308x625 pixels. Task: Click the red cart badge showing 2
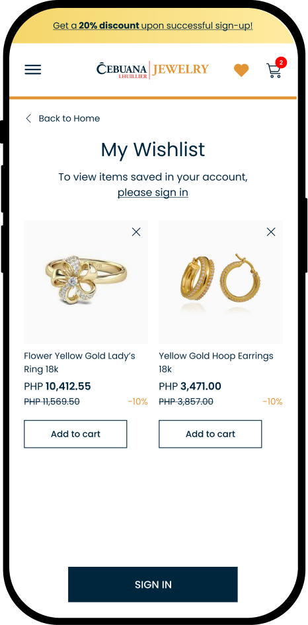pos(281,63)
